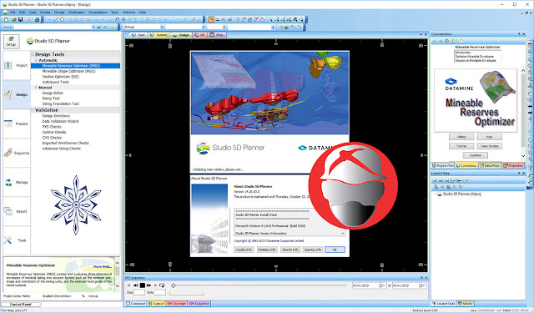Select the circle drawing tool in toolbar

pos(63,19)
